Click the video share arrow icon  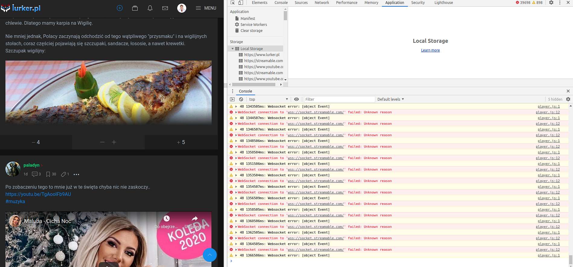[x=195, y=218]
